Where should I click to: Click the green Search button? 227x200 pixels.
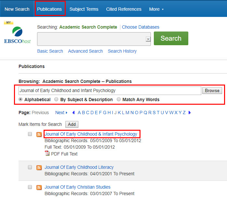[171, 38]
